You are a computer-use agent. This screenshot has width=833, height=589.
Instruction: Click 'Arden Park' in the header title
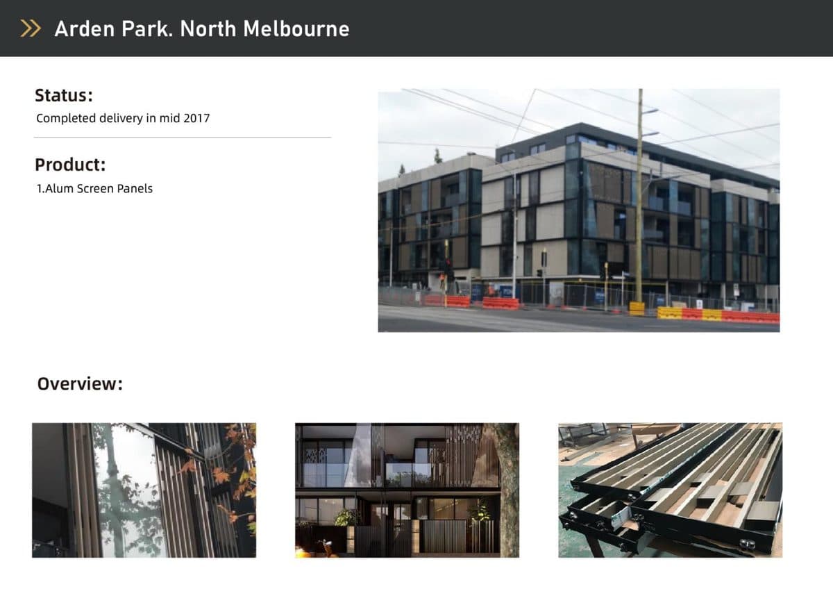(110, 28)
